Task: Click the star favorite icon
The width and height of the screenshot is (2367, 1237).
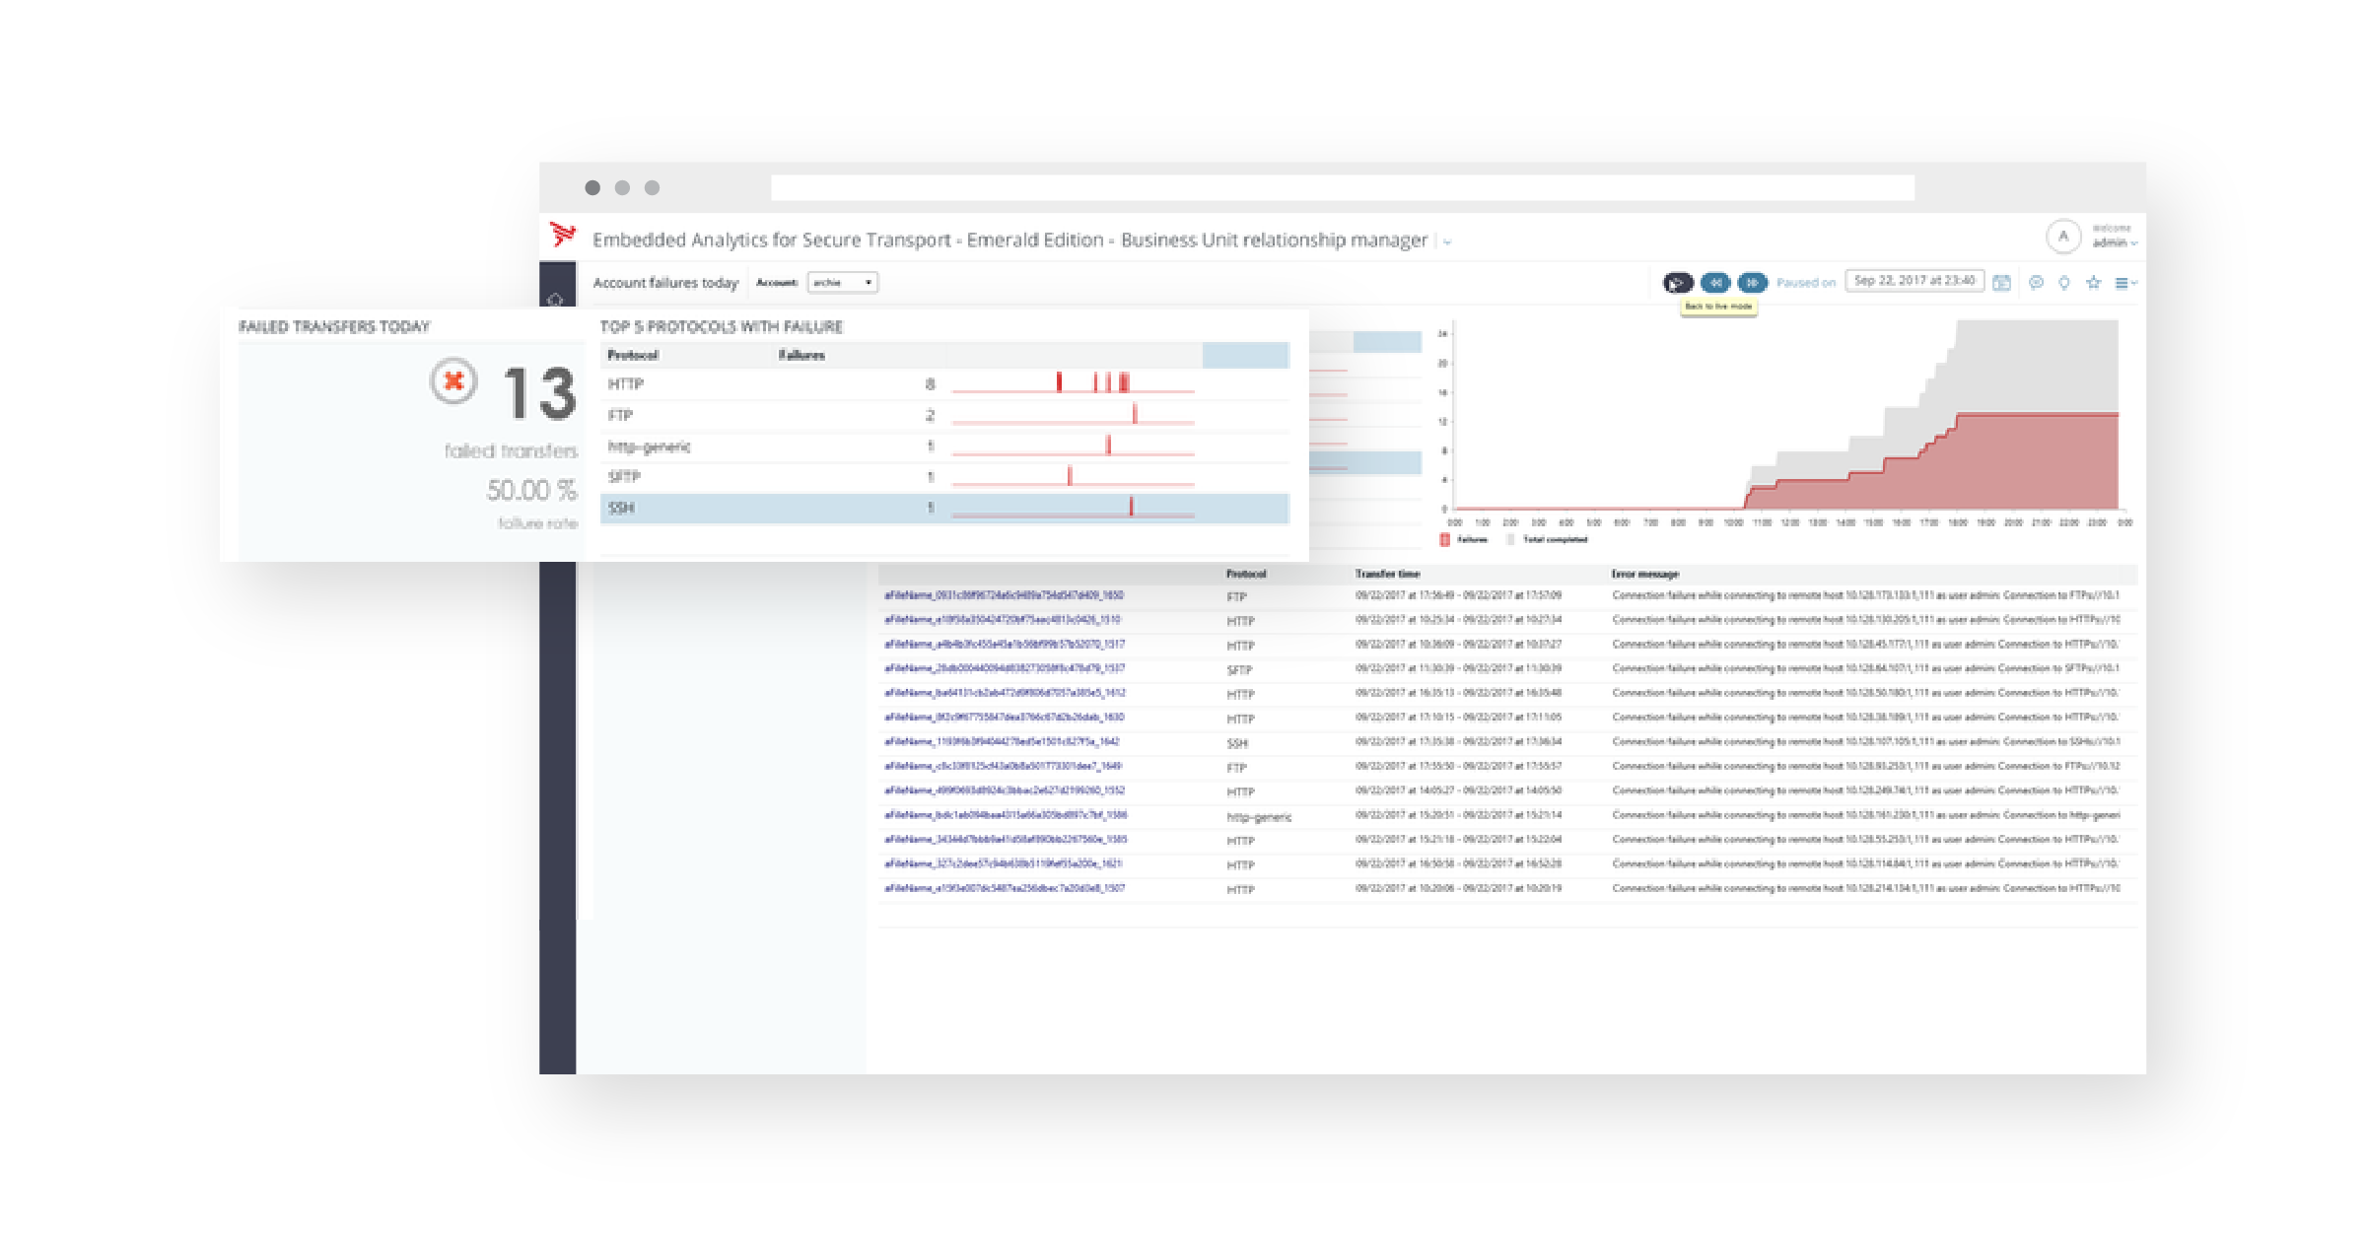Action: pyautogui.click(x=2093, y=283)
